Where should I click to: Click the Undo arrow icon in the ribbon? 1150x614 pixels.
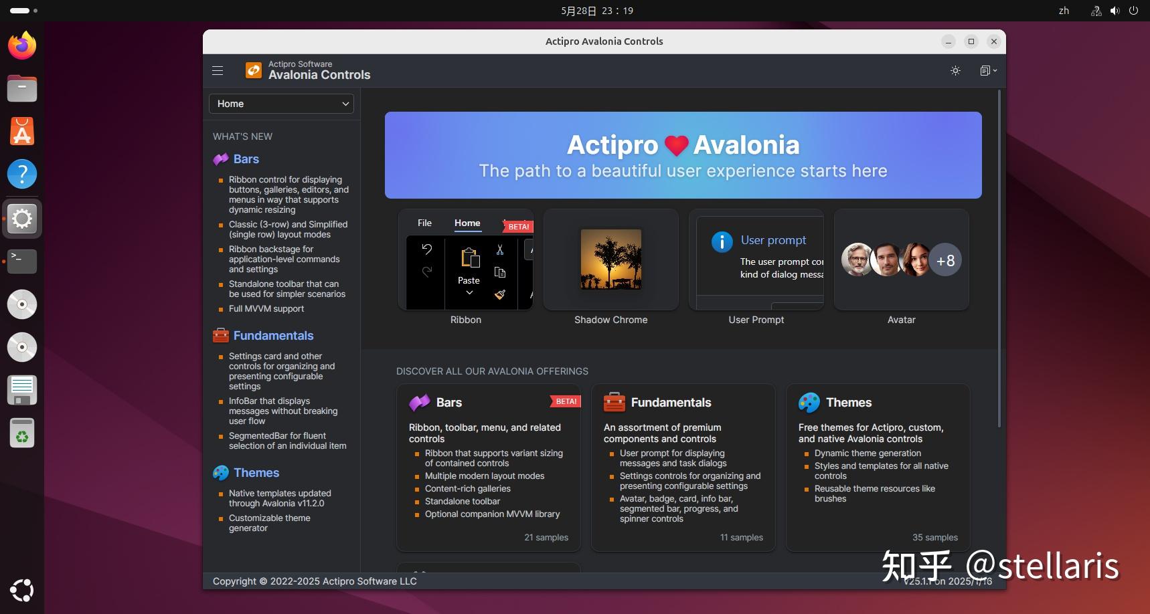pos(426,248)
